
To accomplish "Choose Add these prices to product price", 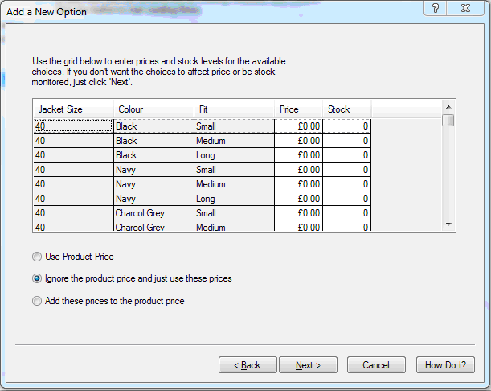I will (37, 301).
